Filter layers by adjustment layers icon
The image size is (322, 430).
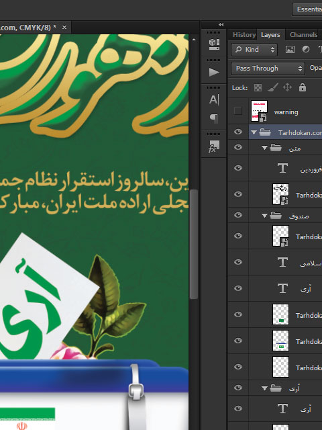point(306,49)
